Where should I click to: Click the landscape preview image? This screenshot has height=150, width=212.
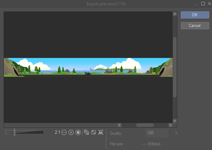coord(88,67)
